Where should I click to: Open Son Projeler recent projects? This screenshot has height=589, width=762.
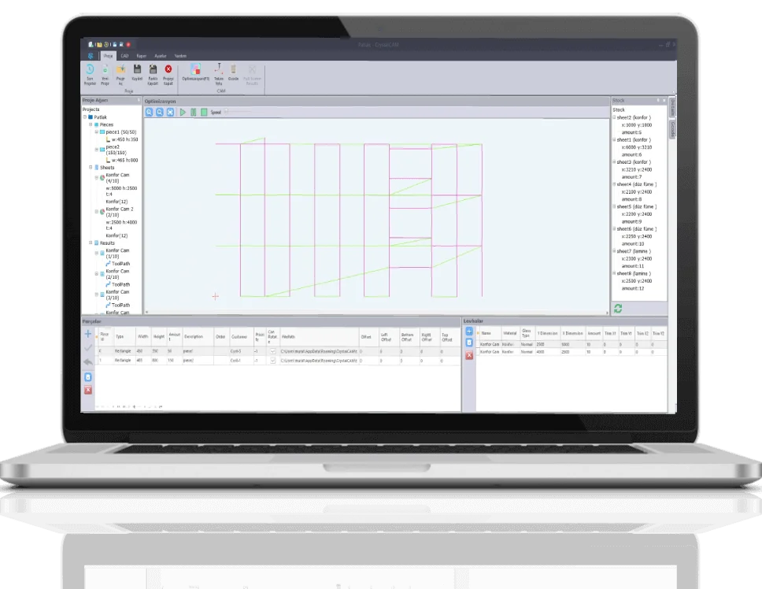pos(90,71)
